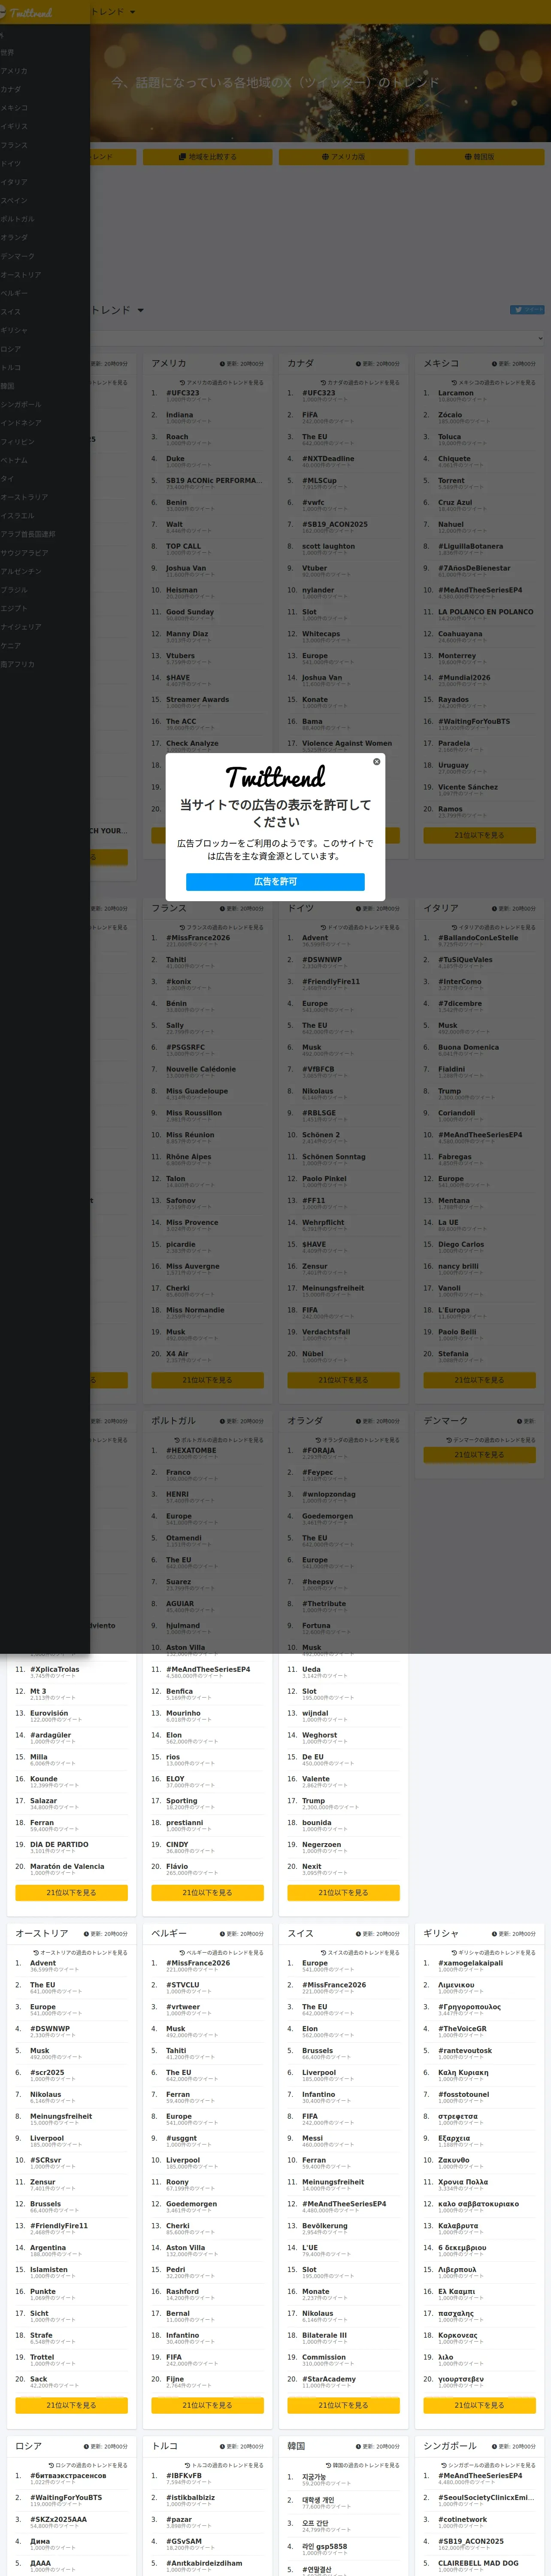Screen dimensions: 551x2576
Task: Open the Larcamon trend in the メキシコ card
Action: coord(456,393)
